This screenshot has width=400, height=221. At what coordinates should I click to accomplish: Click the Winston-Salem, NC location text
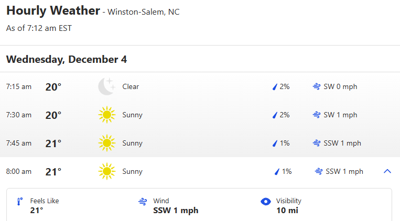click(x=143, y=12)
